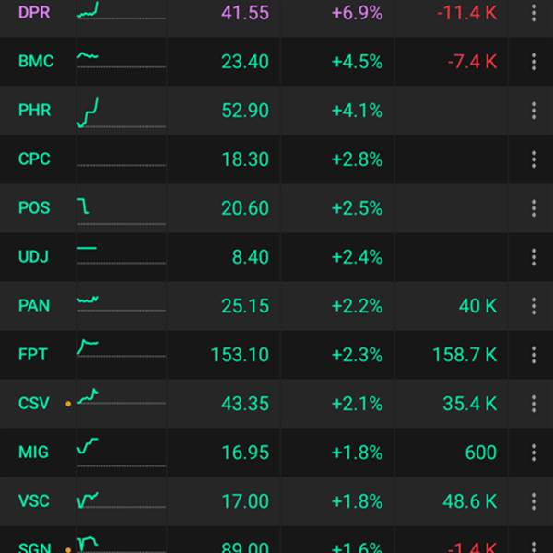This screenshot has width=553, height=553.
Task: Select the PAN ticker symbol
Action: 34,305
